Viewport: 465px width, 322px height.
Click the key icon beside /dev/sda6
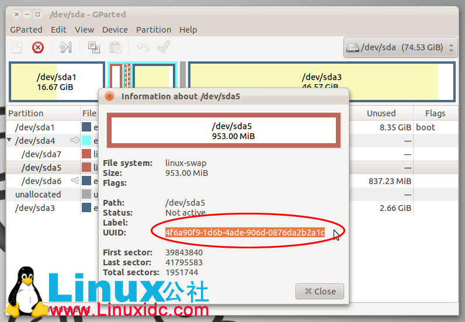click(74, 181)
